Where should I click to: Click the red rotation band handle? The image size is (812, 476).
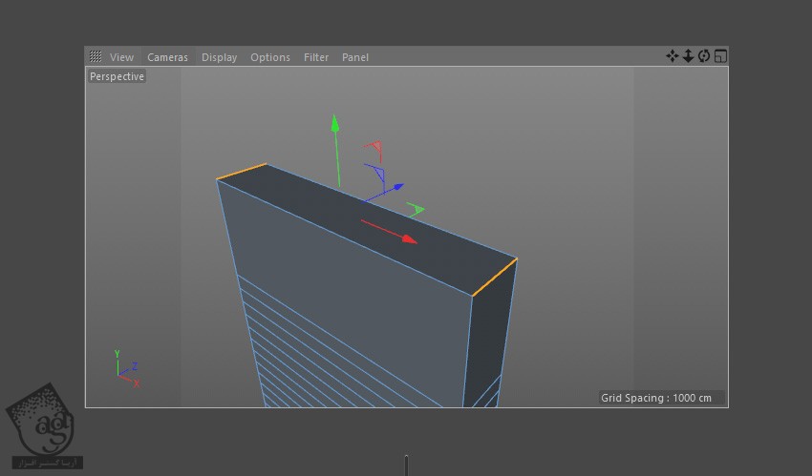374,149
